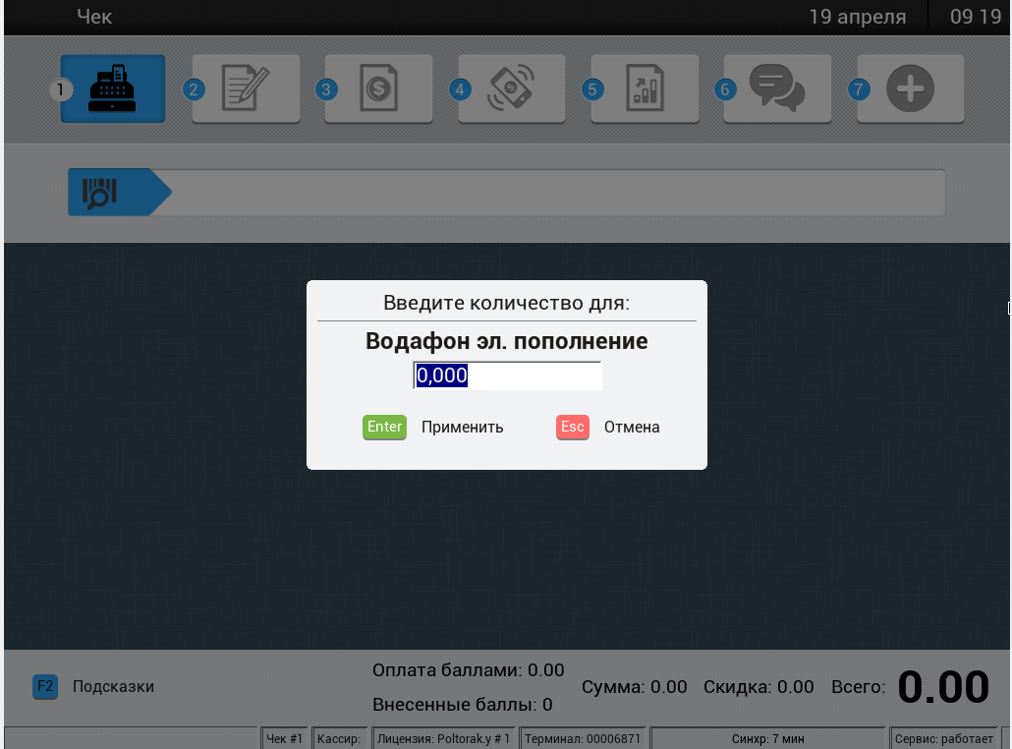Click the 'Водафон эл. пополнение' product name
Image resolution: width=1012 pixels, height=749 pixels.
[x=507, y=341]
